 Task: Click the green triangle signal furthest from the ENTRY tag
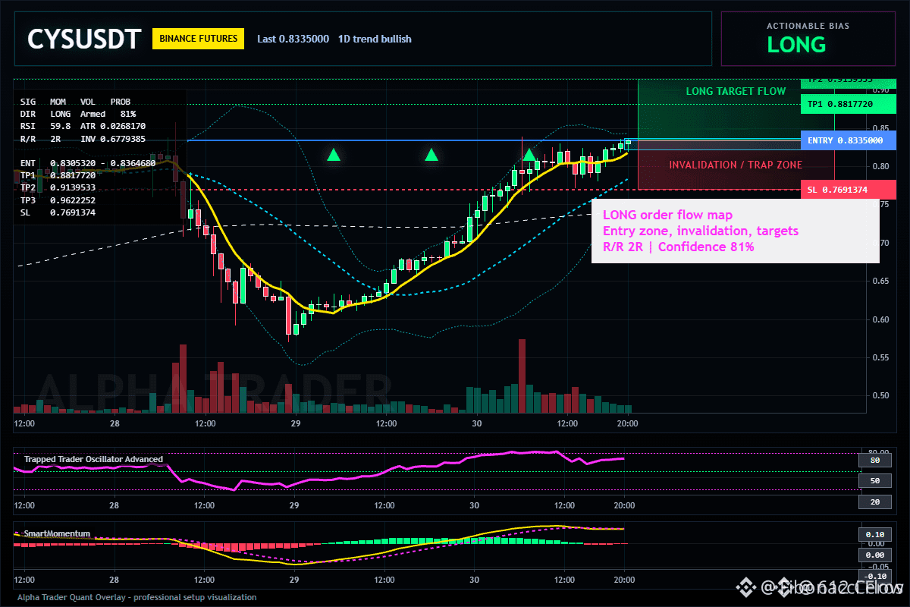pos(334,155)
